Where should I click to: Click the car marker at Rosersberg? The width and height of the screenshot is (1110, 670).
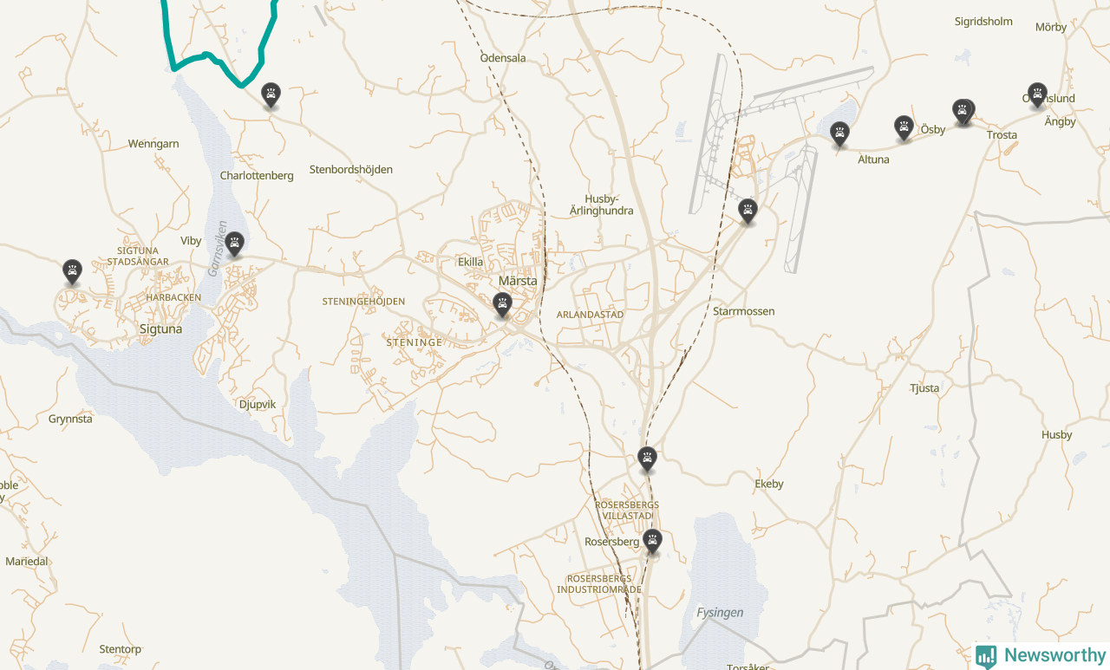point(653,541)
